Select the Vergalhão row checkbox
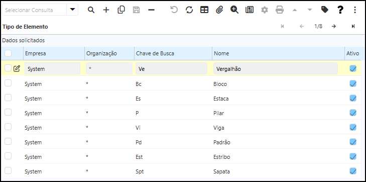The height and width of the screenshot is (182, 366). 8,68
